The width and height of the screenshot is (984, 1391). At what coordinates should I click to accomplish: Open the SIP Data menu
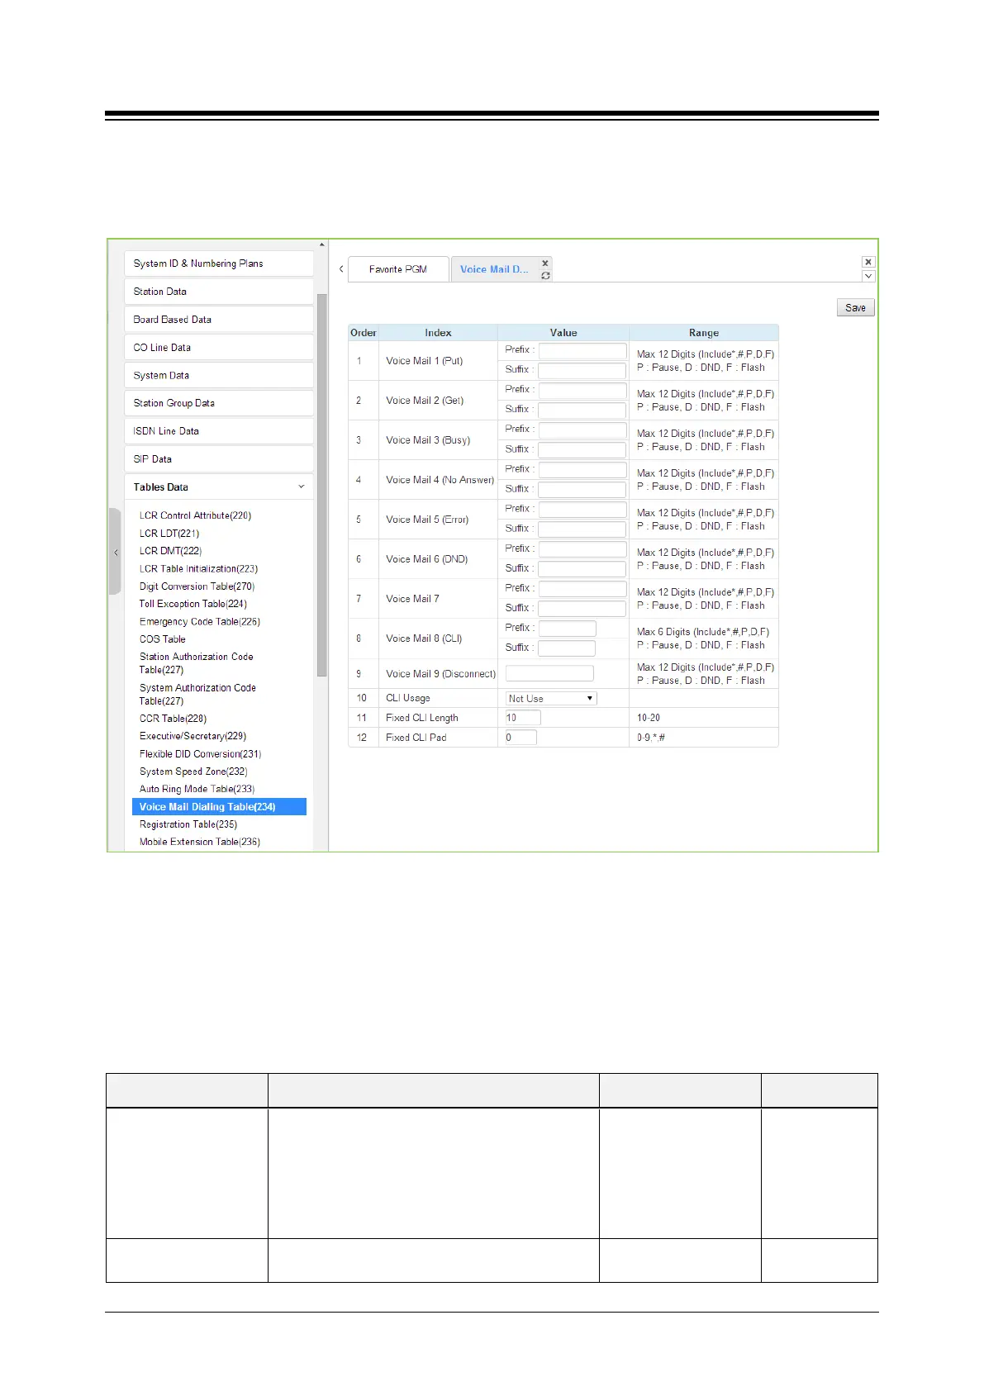219,459
